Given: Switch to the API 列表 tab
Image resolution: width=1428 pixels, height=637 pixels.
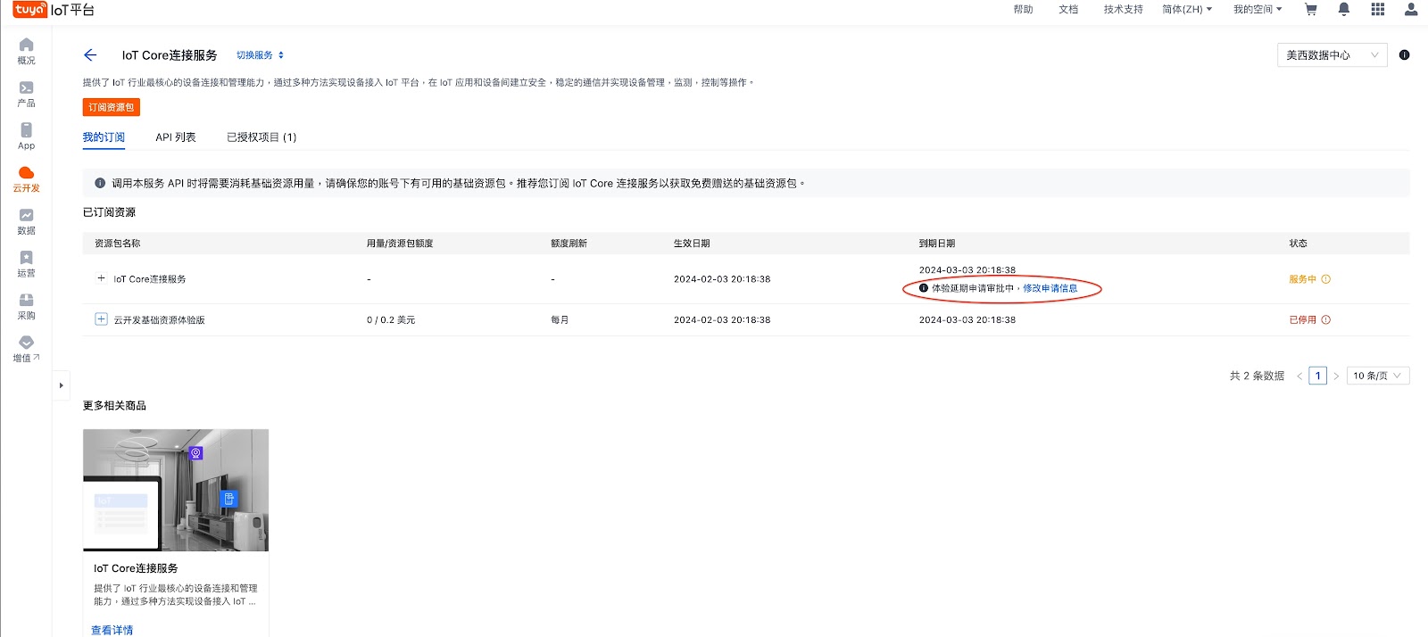Looking at the screenshot, I should [x=176, y=137].
